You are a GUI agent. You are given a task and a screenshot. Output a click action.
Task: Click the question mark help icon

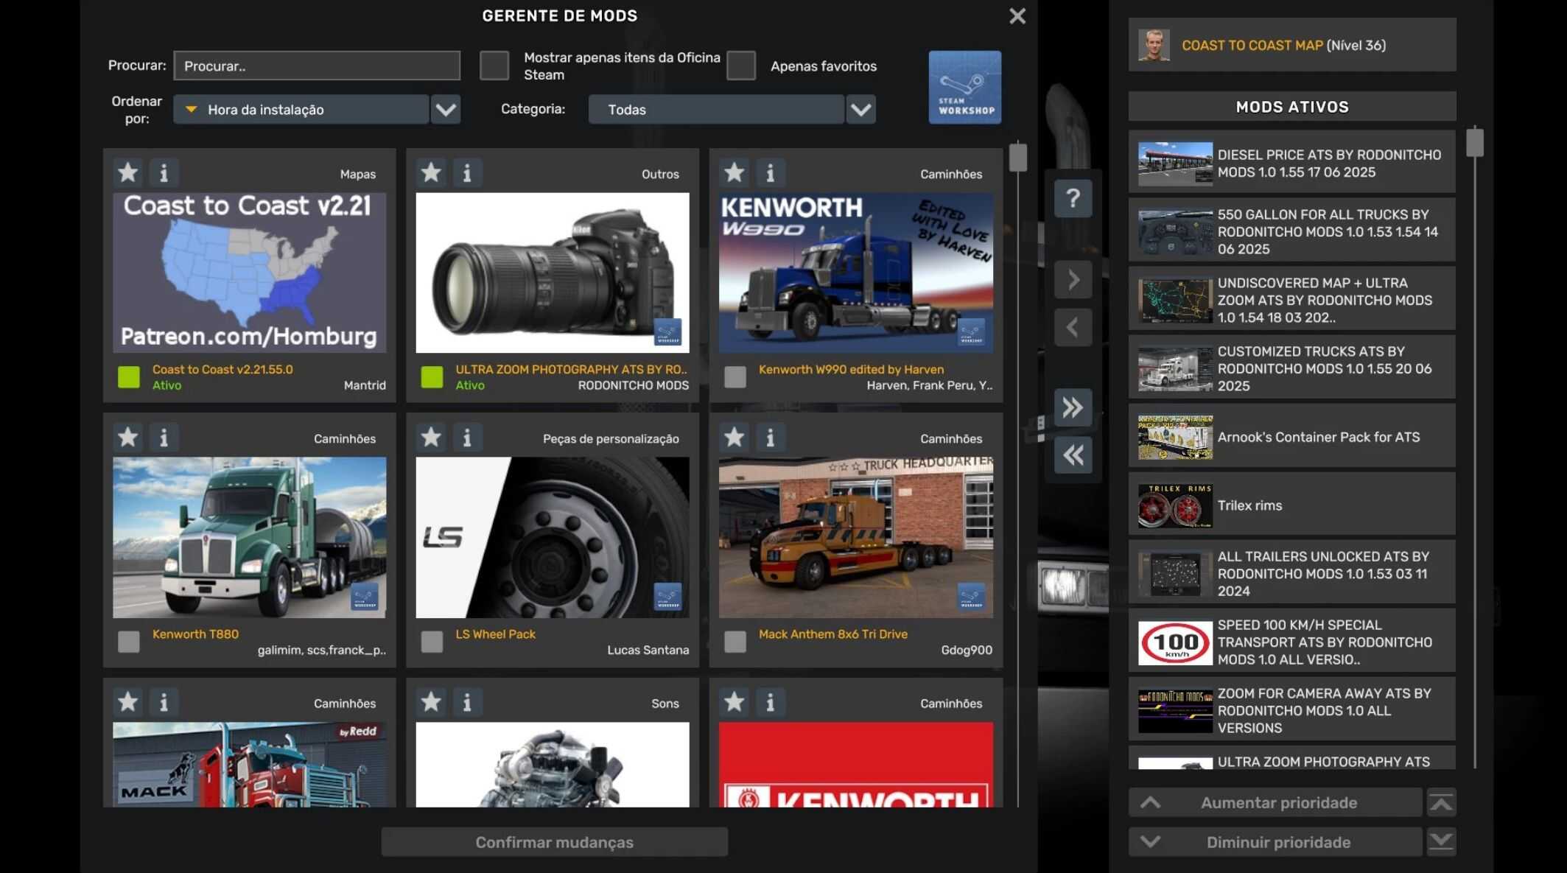(x=1073, y=198)
